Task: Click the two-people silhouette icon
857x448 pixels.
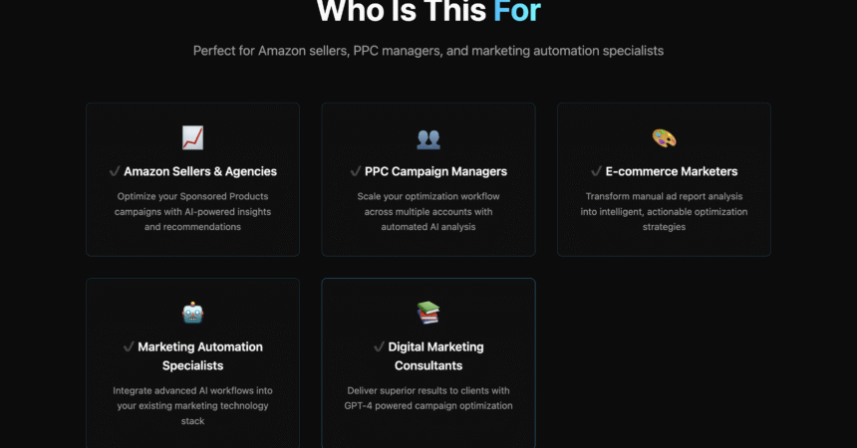Action: pyautogui.click(x=428, y=138)
